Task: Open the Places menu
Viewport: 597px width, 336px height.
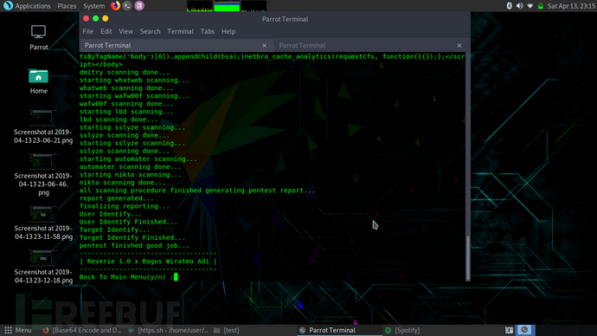Action: click(67, 6)
